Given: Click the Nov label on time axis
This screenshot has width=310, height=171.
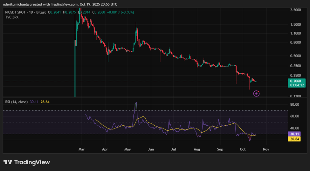Looking at the screenshot, I should (x=266, y=149).
